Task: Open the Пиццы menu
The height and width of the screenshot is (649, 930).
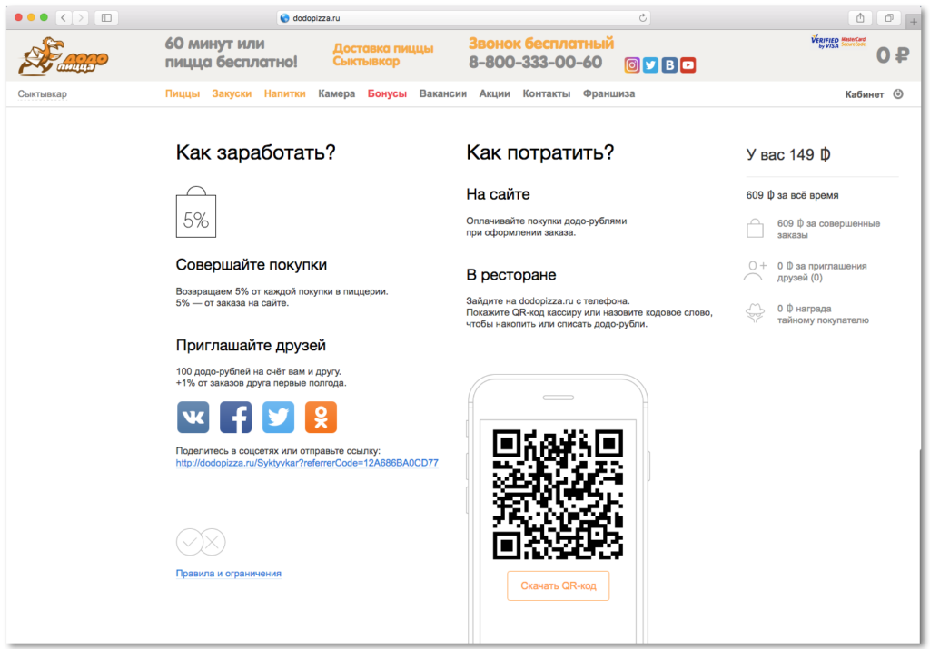Action: (x=182, y=93)
